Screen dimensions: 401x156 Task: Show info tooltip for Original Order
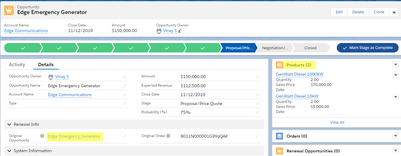coord(168,136)
